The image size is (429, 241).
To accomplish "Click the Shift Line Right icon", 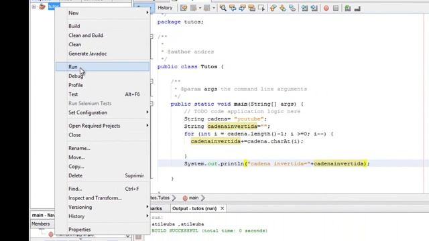I will (314, 8).
